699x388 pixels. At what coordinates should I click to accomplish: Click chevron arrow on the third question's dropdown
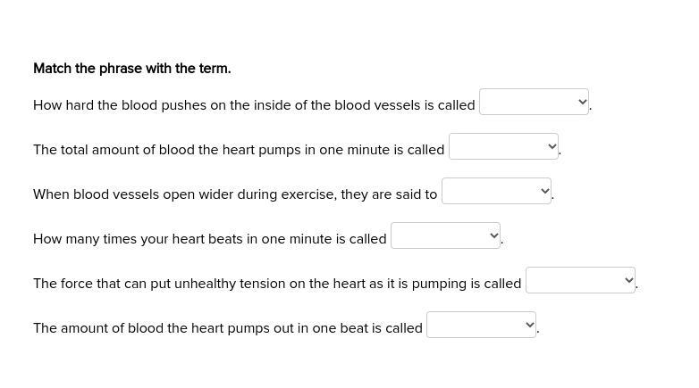[545, 192]
